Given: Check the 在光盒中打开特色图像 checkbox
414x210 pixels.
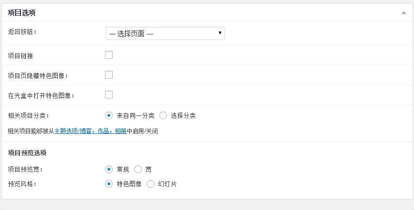Looking at the screenshot, I should coord(109,95).
